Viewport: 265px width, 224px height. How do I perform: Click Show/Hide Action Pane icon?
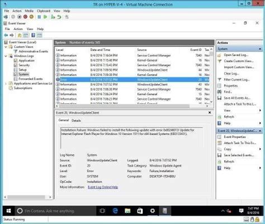click(x=39, y=35)
